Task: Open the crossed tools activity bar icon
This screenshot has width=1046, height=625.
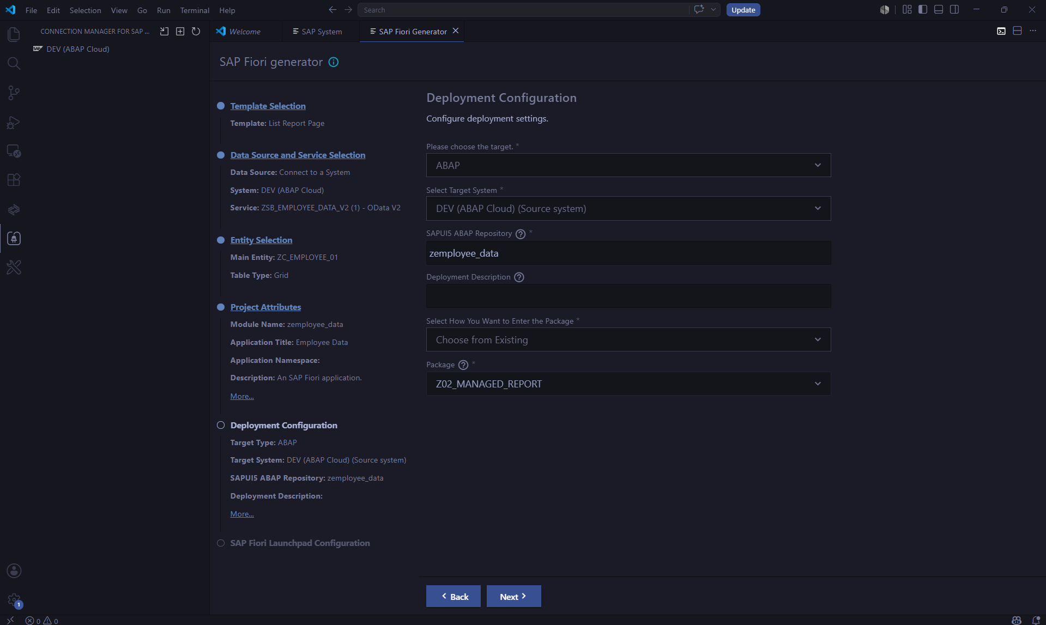Action: coord(14,268)
